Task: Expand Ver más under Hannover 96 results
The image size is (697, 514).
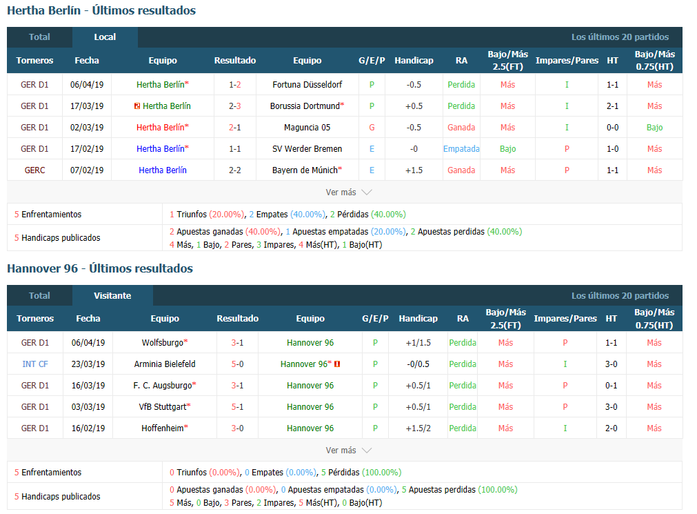Action: click(349, 451)
